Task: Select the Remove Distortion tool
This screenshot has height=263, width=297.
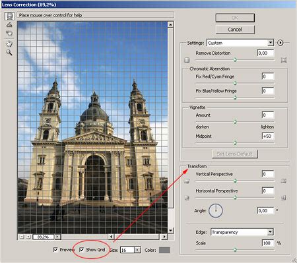Action: 9,16
